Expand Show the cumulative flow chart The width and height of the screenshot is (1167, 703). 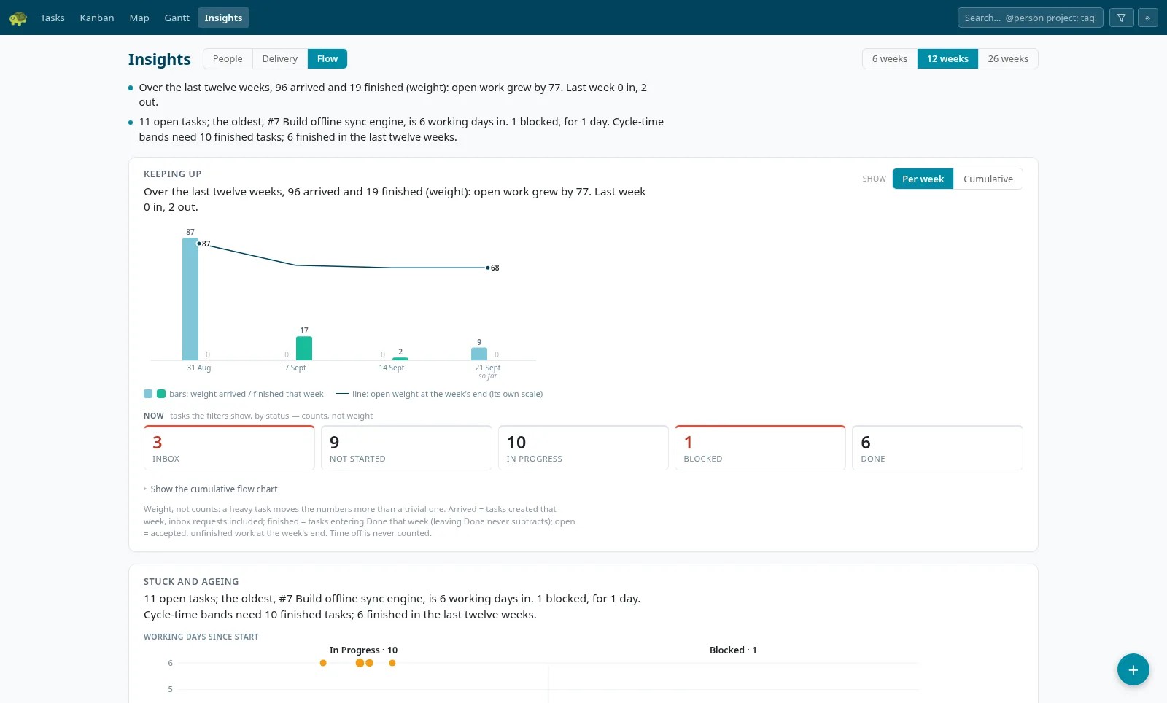tap(211, 489)
